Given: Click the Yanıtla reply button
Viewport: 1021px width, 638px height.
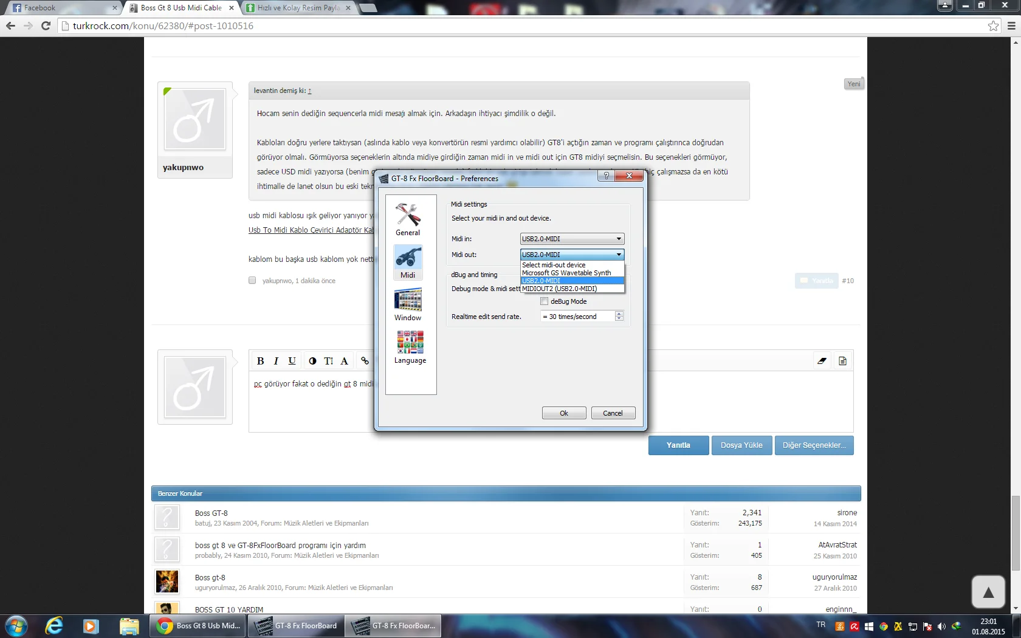Looking at the screenshot, I should pyautogui.click(x=678, y=445).
